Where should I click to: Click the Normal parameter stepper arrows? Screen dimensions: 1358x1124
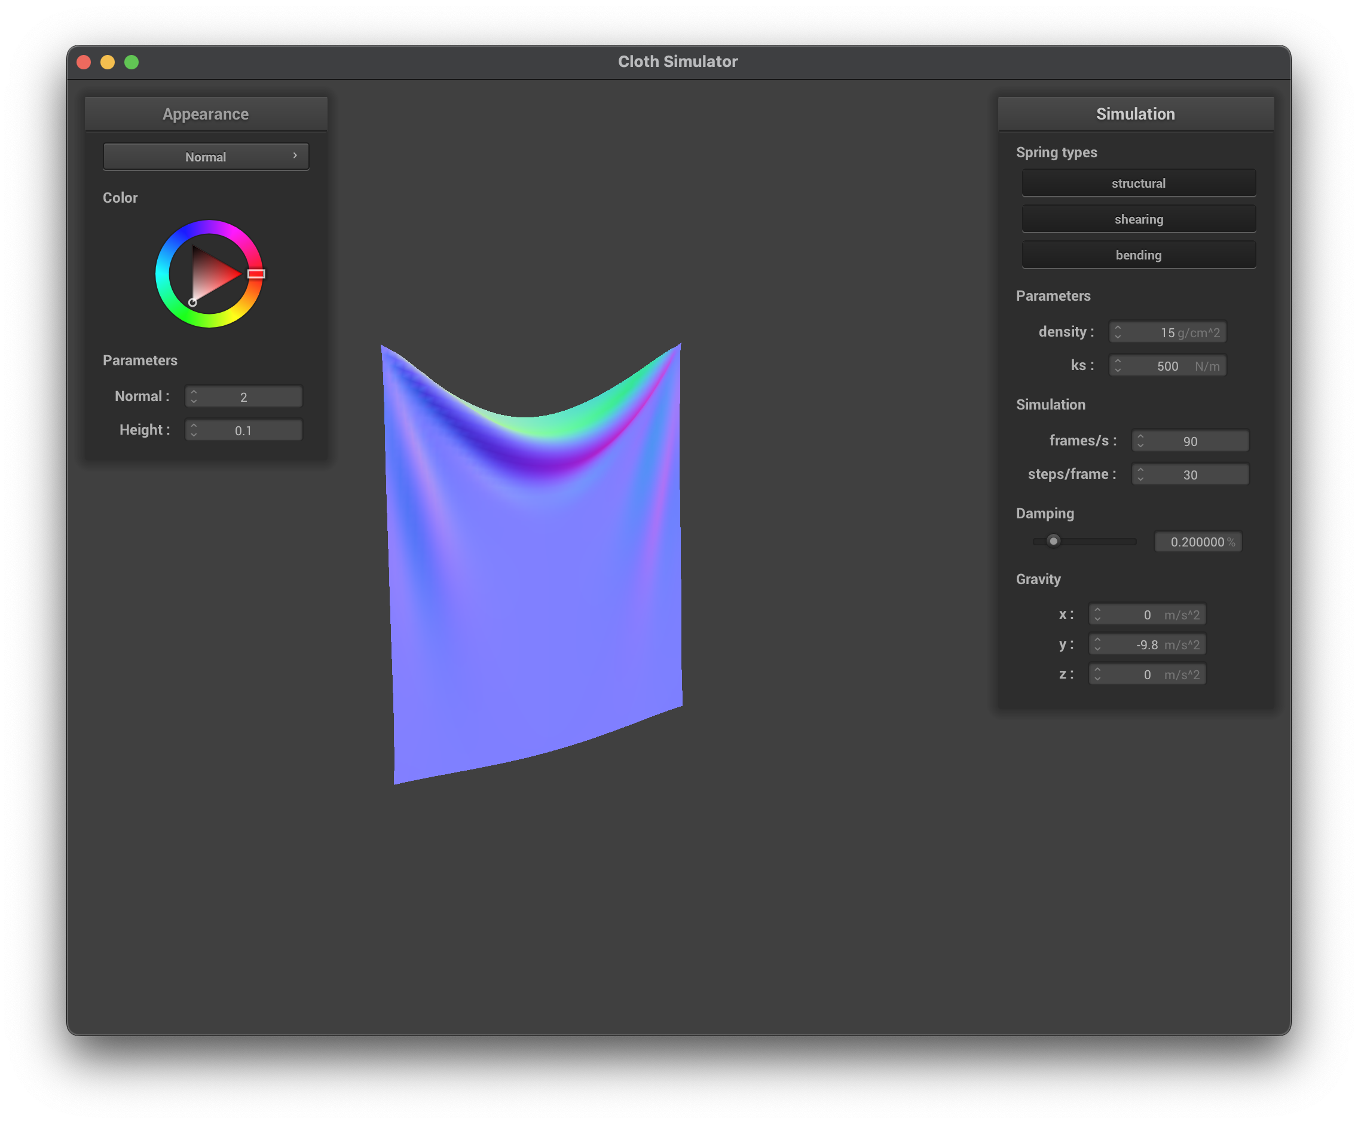point(193,396)
